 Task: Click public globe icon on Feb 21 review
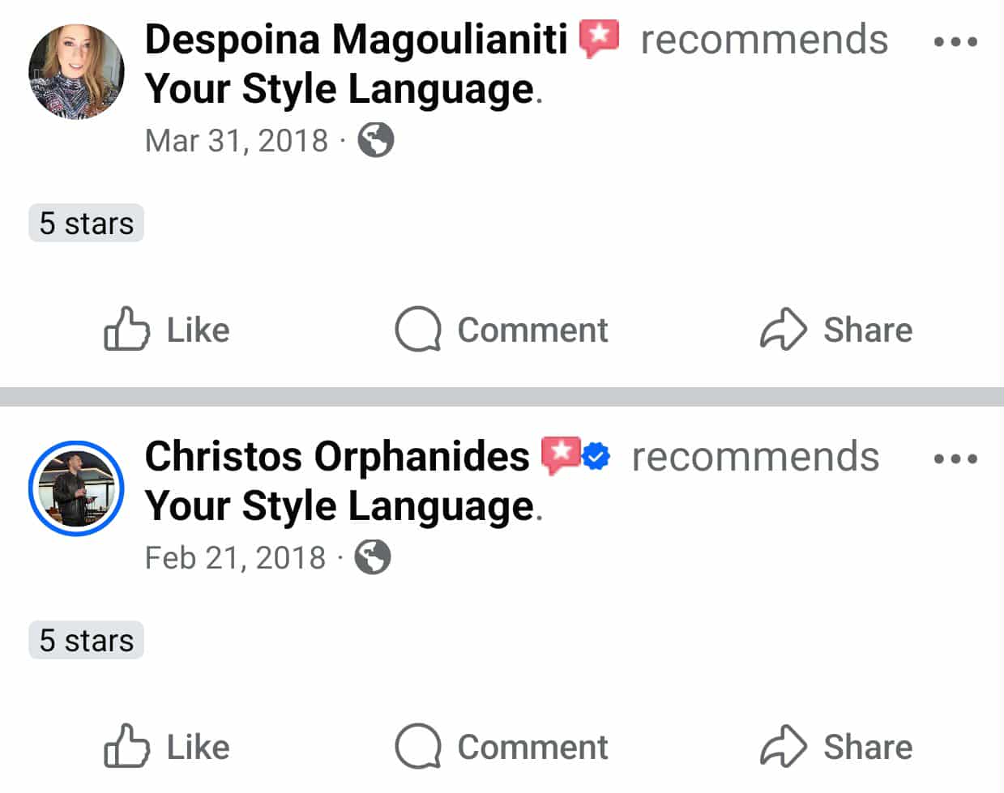point(373,558)
